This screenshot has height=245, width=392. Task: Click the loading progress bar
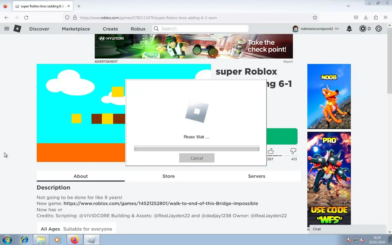coord(197,148)
